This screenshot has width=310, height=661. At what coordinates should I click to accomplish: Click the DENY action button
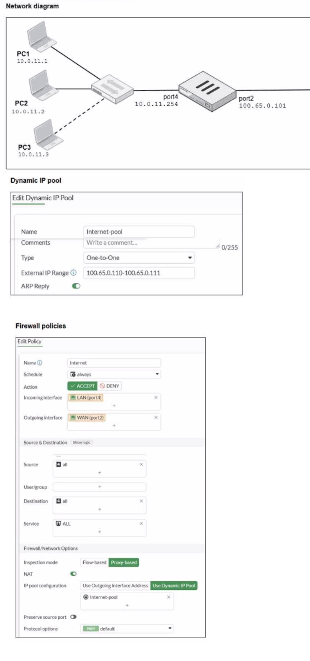tap(110, 386)
